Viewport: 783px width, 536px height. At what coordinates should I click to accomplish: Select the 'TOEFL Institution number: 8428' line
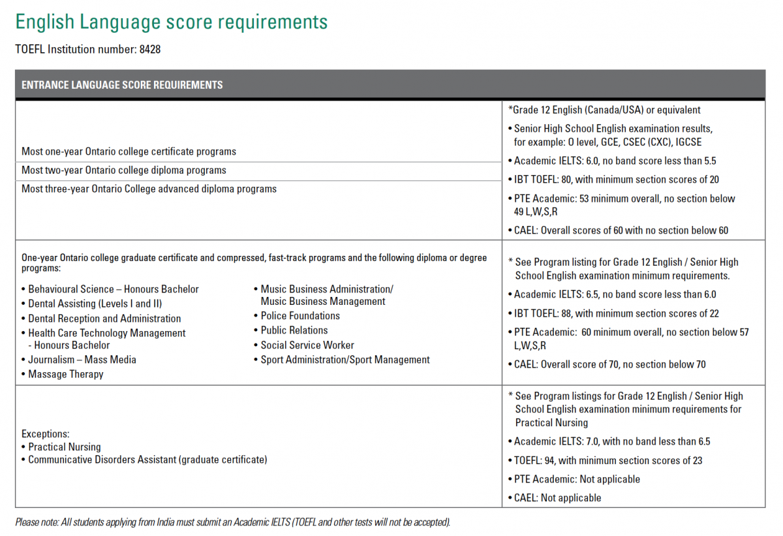87,50
